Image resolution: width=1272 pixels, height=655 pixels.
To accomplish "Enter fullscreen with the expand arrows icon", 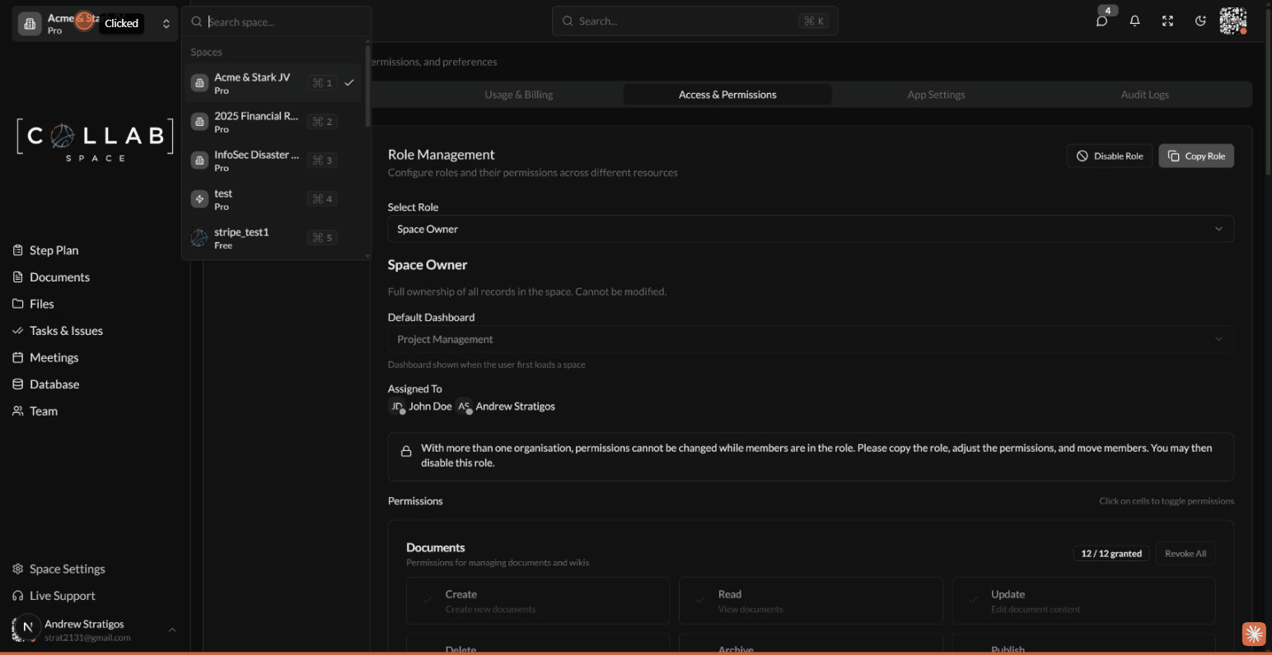I will pos(1167,21).
